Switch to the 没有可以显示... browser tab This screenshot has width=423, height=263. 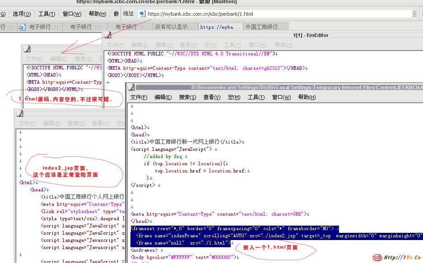coord(175,27)
